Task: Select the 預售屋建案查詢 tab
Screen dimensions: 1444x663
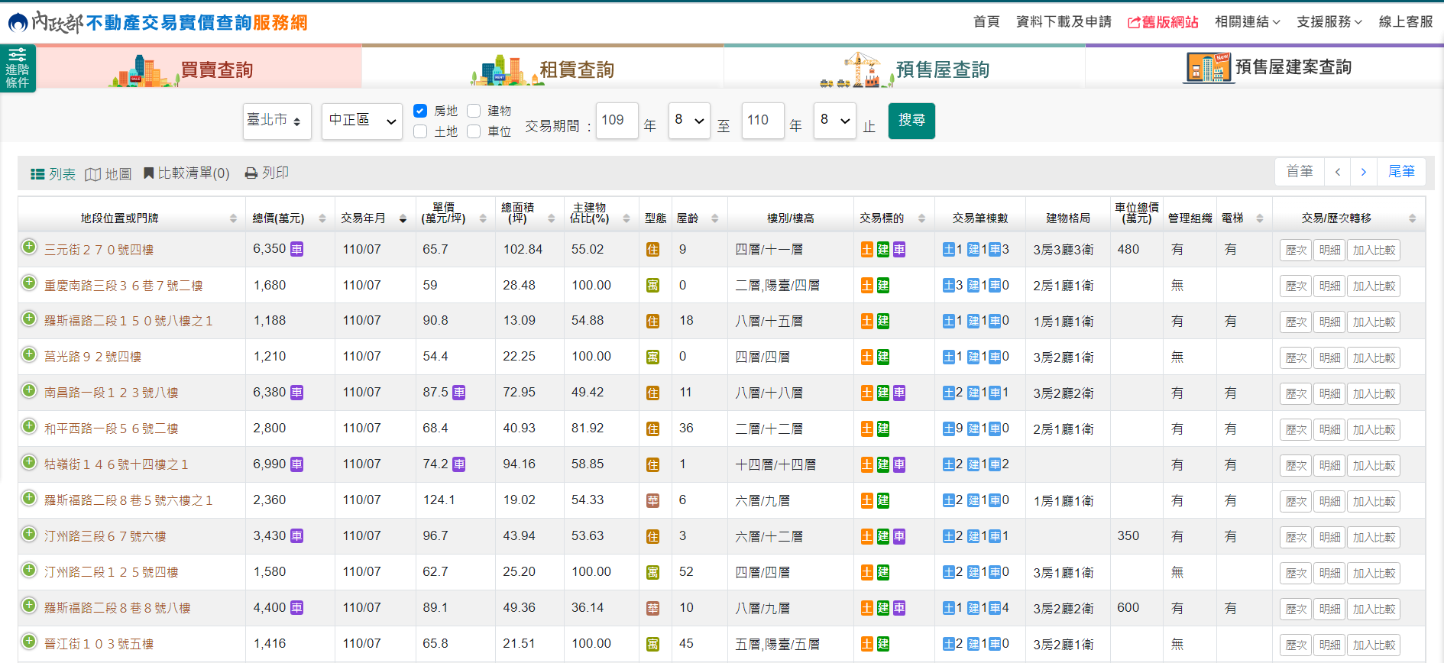Action: pyautogui.click(x=1264, y=68)
